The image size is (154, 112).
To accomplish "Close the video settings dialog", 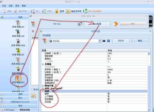I will tap(150, 31).
